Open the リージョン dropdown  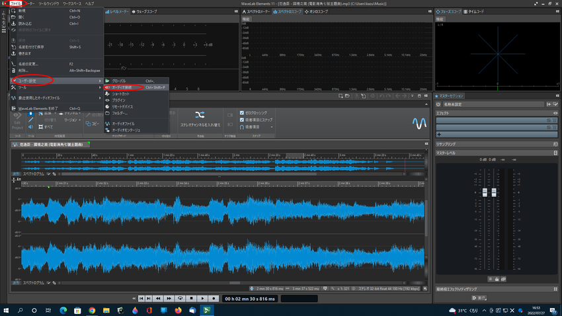(72, 120)
